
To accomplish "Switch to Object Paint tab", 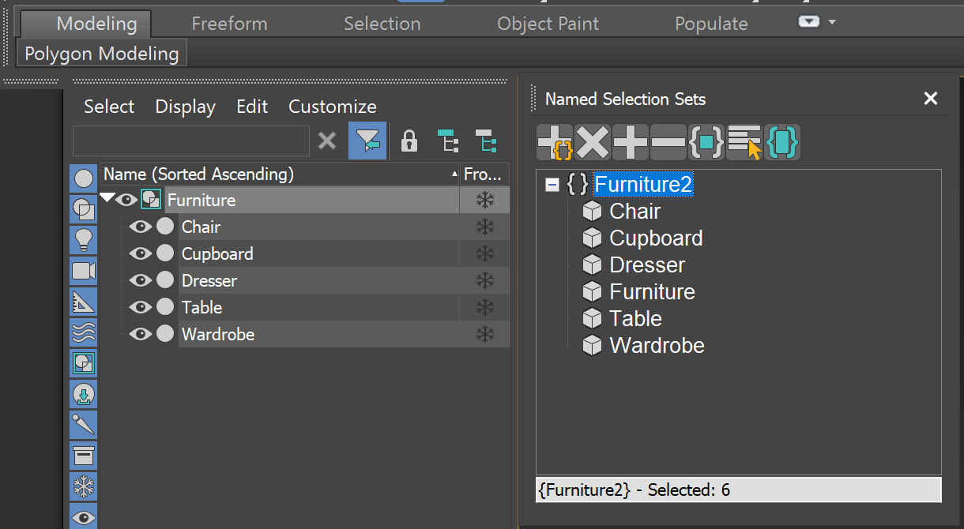I will [548, 24].
